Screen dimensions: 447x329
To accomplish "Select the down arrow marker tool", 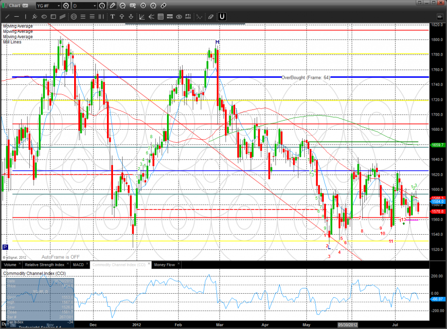I will click(x=131, y=17).
